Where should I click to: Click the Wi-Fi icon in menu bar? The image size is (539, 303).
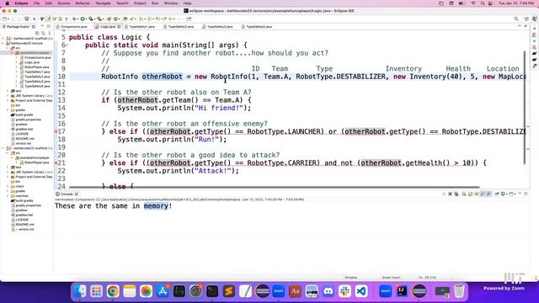click(473, 3)
